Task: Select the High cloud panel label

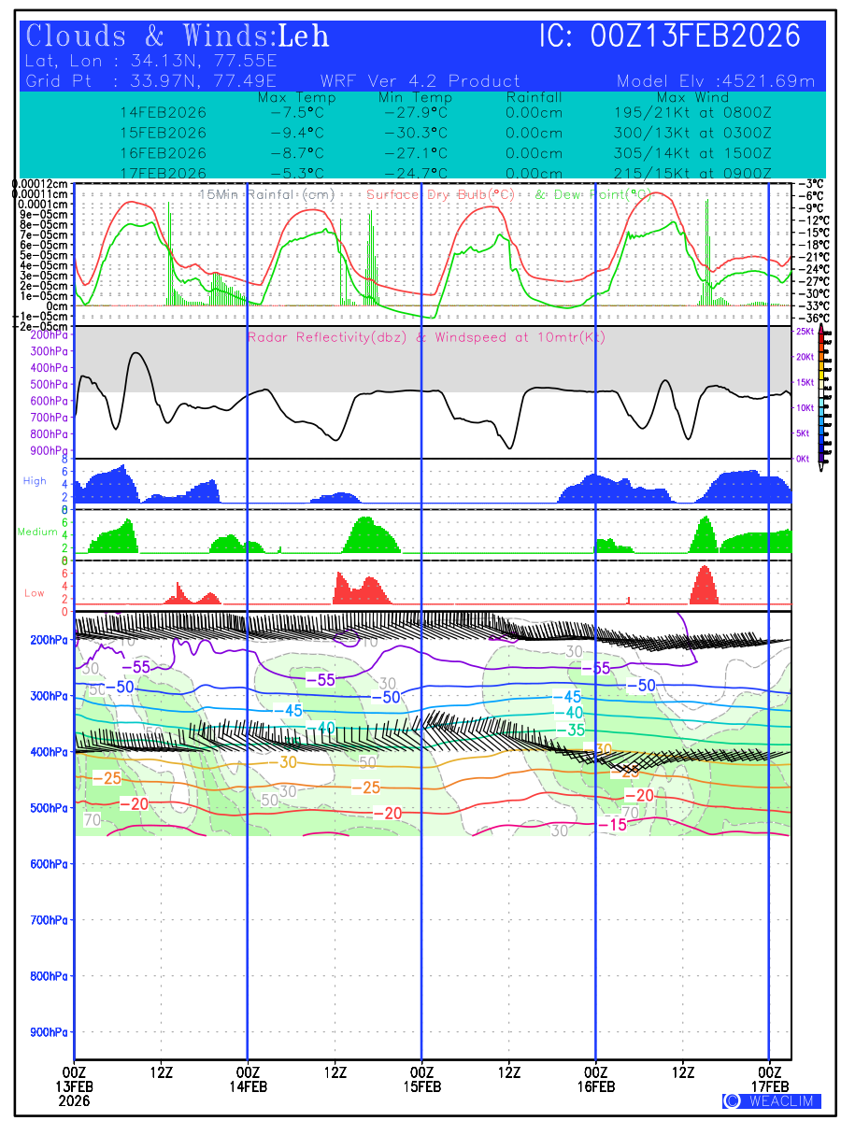Action: point(35,480)
